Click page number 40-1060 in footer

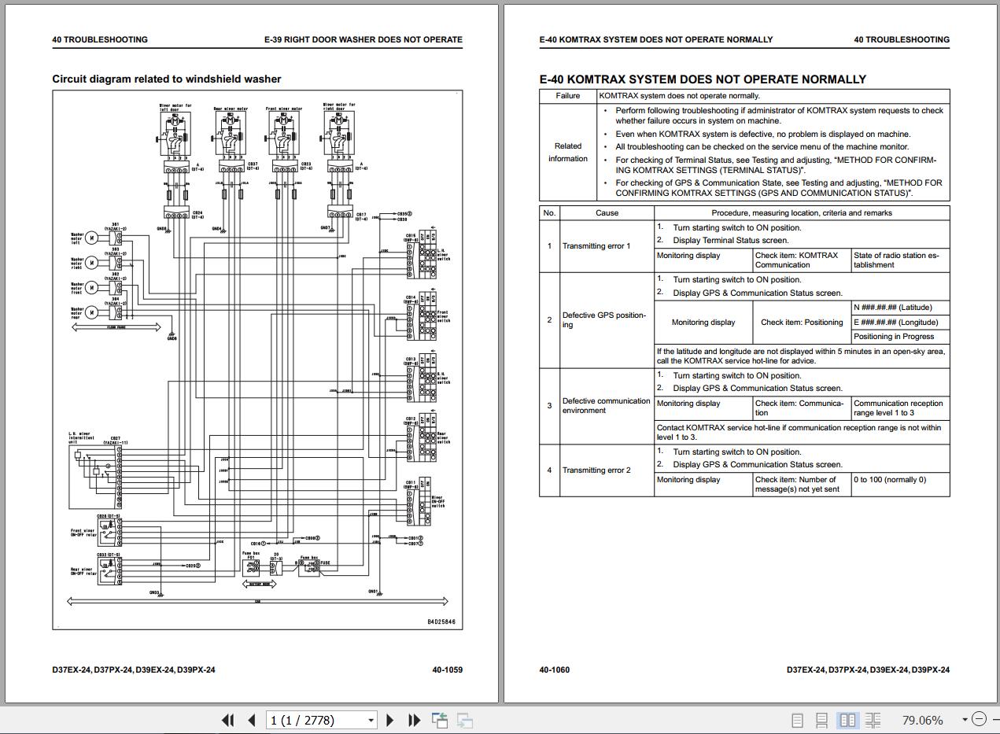click(x=555, y=670)
